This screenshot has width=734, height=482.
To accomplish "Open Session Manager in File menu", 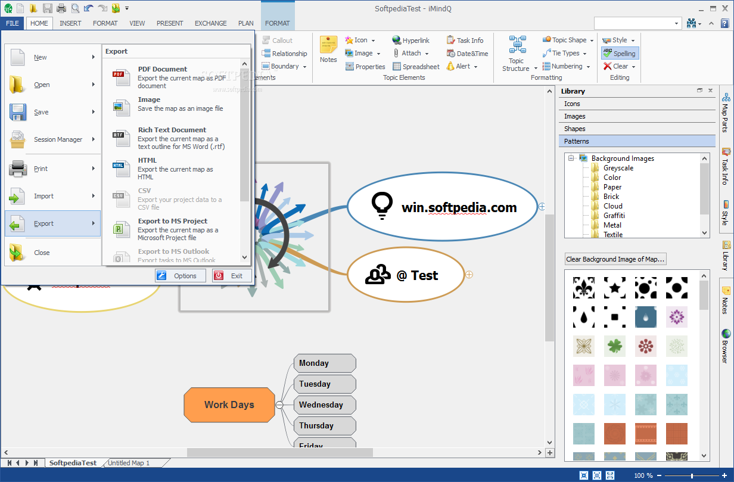I will (52, 139).
